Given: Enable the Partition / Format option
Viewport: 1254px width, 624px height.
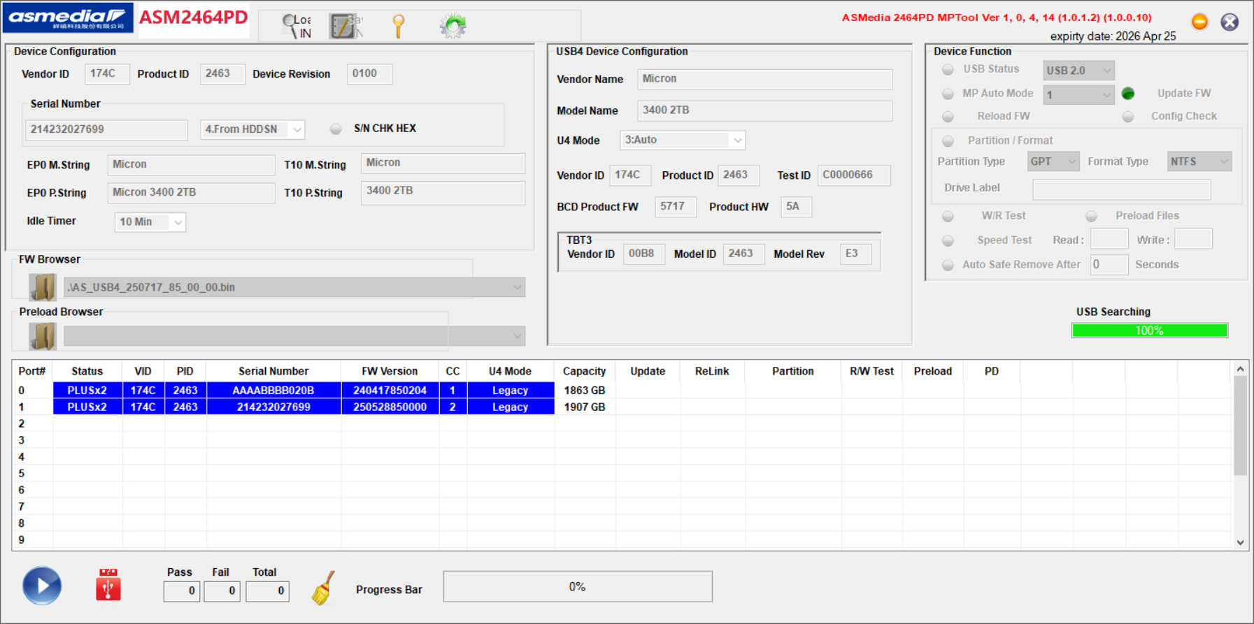Looking at the screenshot, I should pos(948,141).
